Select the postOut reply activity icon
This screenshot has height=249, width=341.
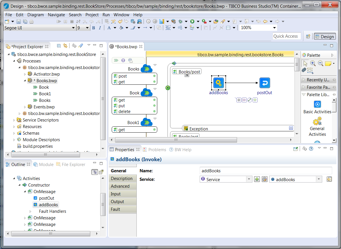pos(265,83)
